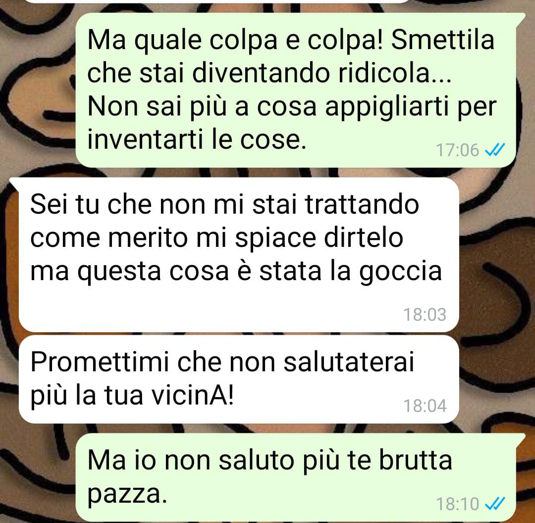Select the reply "Ma io non saluto più te"

(295, 477)
